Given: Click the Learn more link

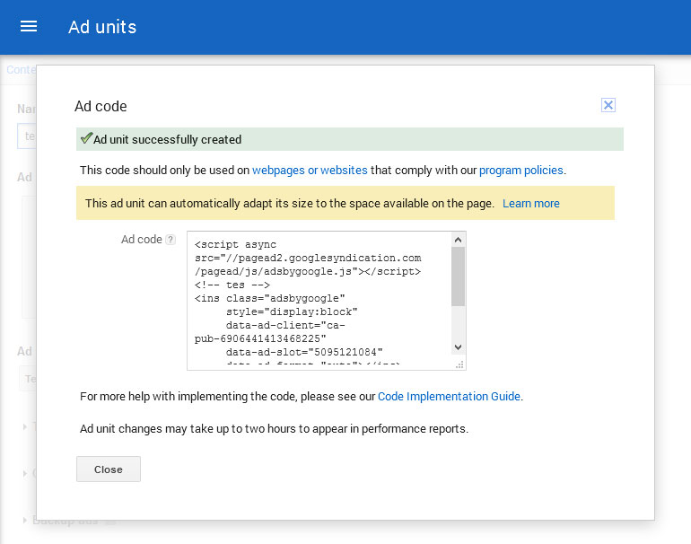Looking at the screenshot, I should tap(531, 203).
